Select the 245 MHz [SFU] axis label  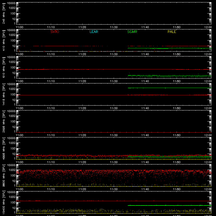(4, 13)
